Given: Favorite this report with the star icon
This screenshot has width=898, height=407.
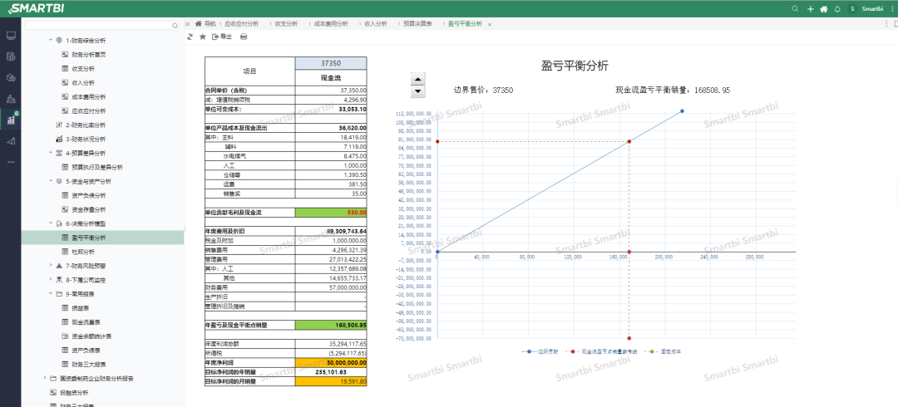Looking at the screenshot, I should click(x=202, y=37).
